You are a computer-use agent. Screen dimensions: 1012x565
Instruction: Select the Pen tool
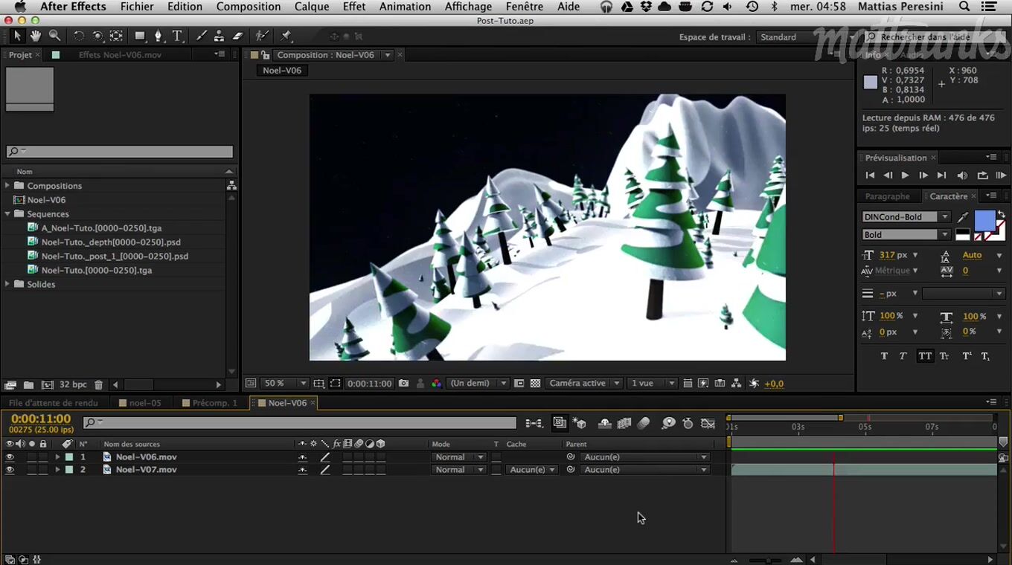click(x=158, y=36)
